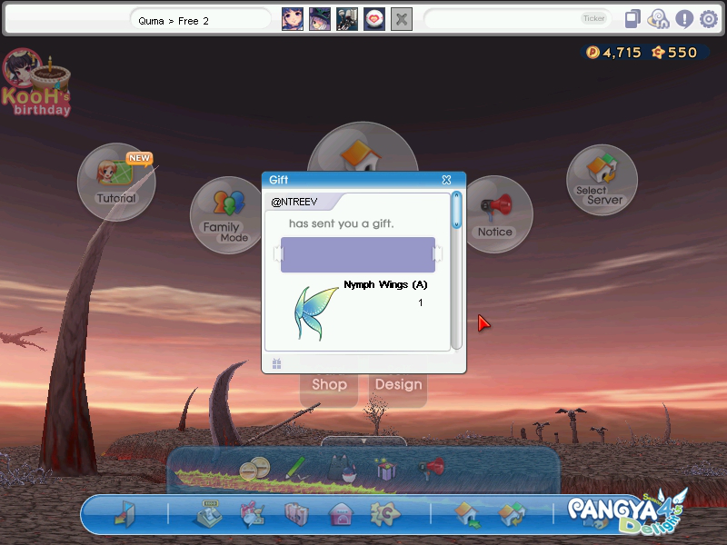Click the right arrow on gift message box

[439, 253]
